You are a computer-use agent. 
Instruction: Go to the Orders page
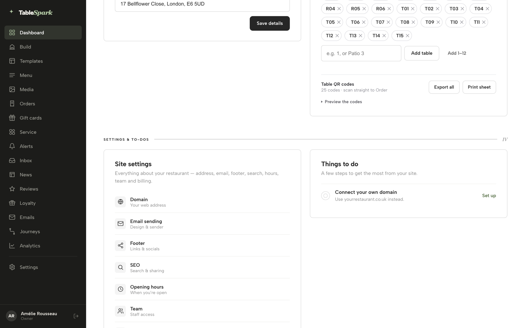[43, 104]
